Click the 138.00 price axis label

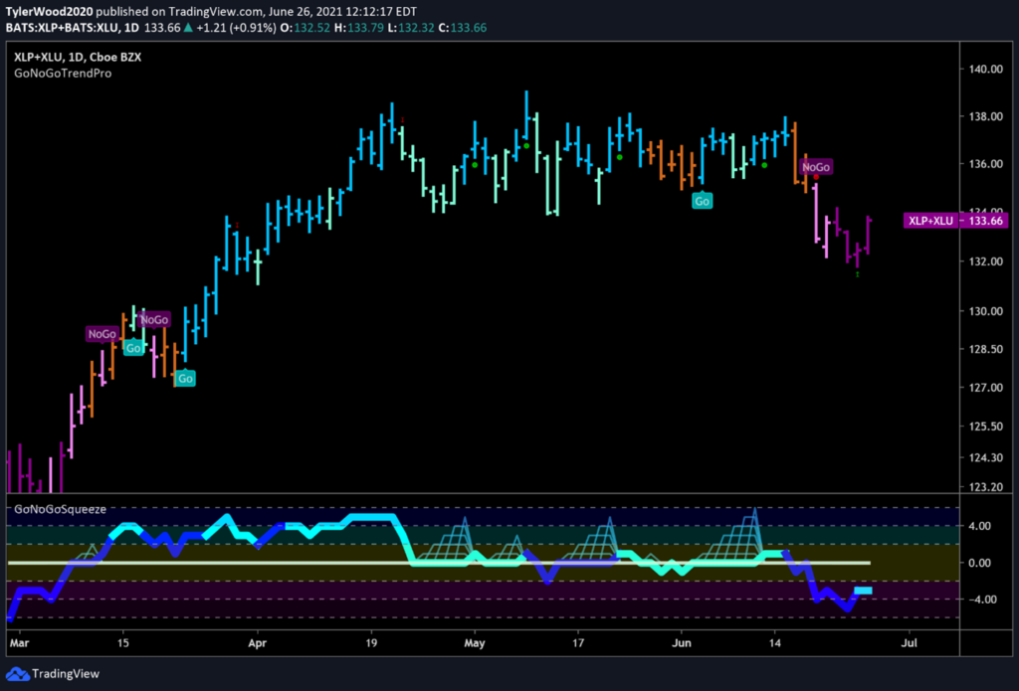tap(985, 117)
